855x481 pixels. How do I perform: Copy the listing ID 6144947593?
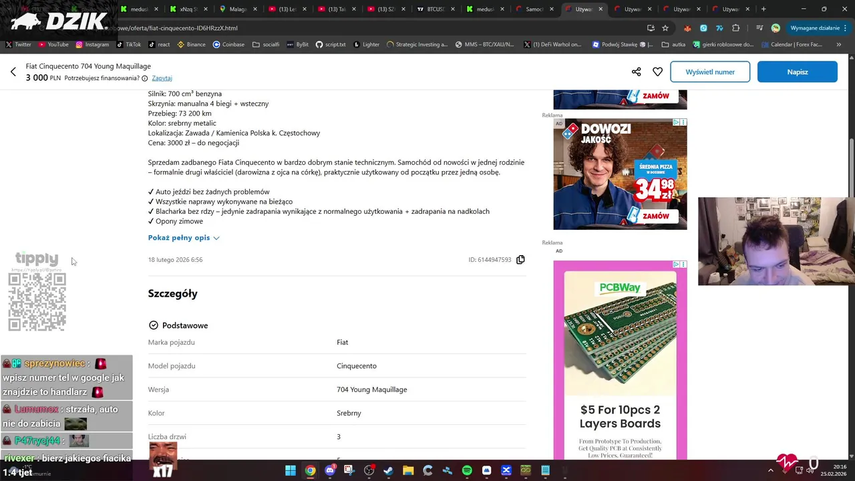click(520, 260)
